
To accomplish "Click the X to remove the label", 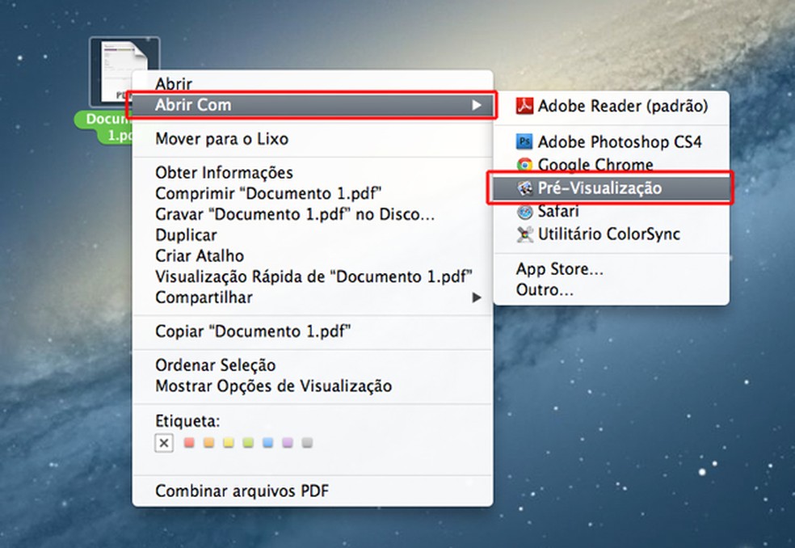I will click(163, 442).
